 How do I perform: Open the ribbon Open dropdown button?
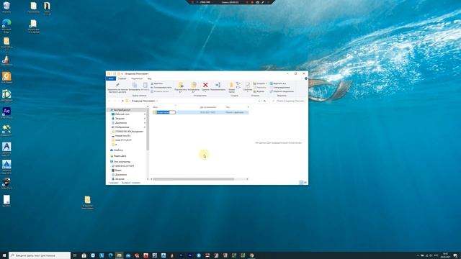point(260,83)
